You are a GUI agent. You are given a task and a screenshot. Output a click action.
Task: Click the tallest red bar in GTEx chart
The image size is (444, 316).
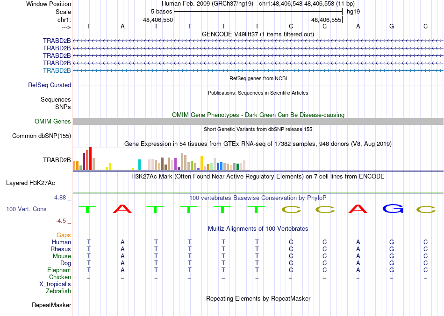pyautogui.click(x=90, y=159)
